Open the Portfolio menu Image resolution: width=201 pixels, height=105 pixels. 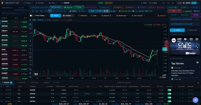click(x=41, y=3)
